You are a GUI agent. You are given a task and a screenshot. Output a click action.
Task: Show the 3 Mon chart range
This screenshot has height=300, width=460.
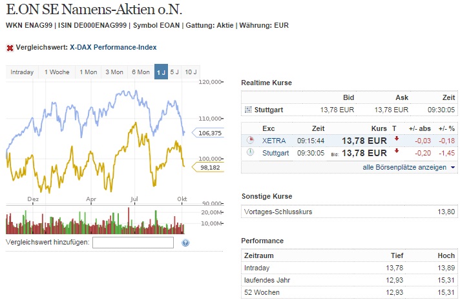[114, 72]
